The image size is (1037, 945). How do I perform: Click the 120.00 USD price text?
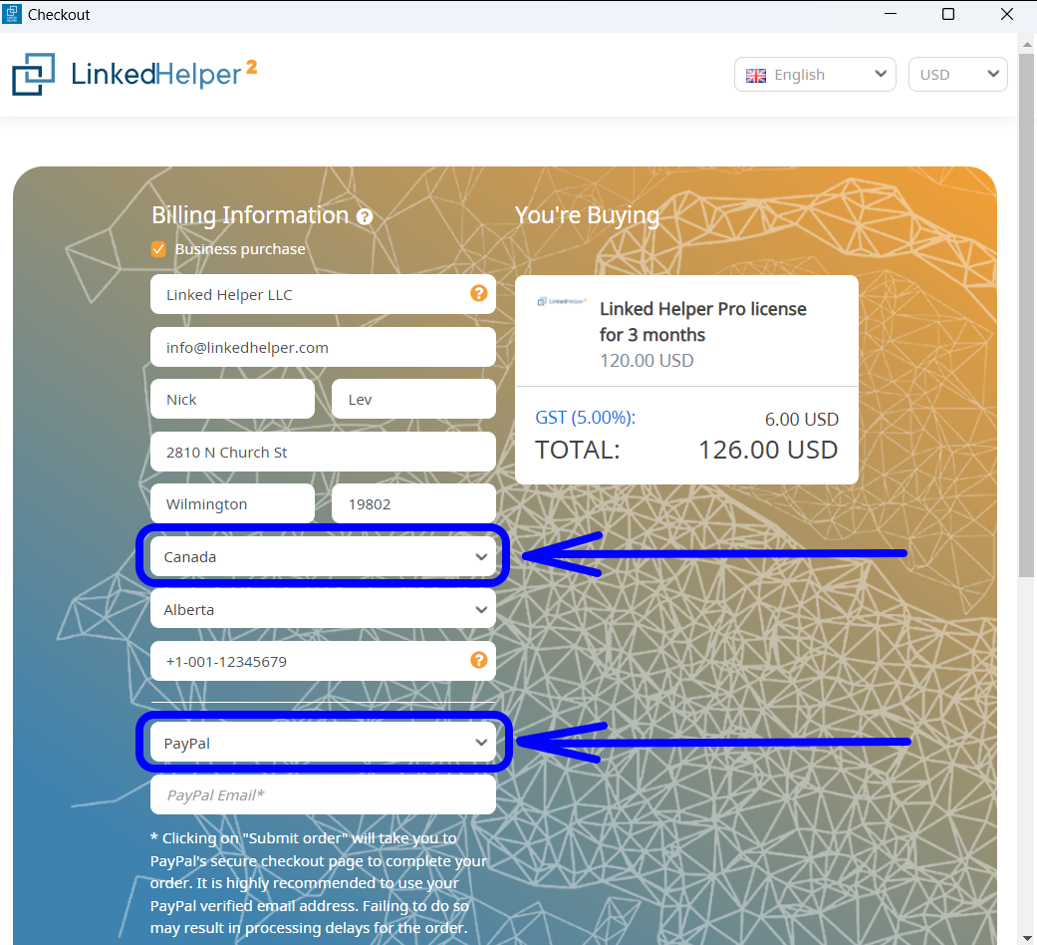click(647, 361)
